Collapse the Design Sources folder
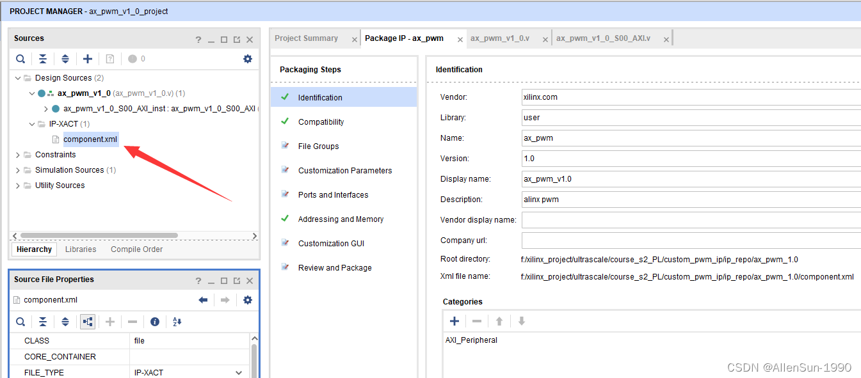The image size is (861, 378). (17, 78)
